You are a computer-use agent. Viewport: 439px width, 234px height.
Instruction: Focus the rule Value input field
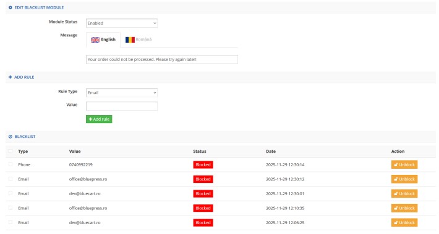(122, 106)
